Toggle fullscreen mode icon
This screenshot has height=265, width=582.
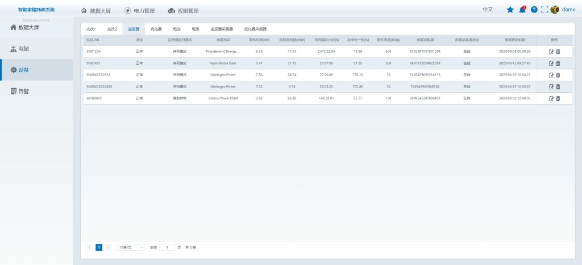click(544, 10)
